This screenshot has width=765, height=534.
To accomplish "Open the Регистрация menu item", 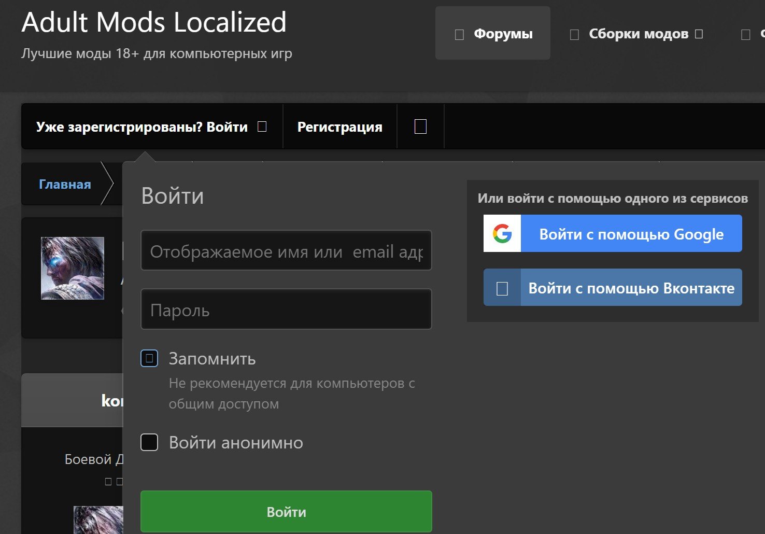I will coord(339,127).
